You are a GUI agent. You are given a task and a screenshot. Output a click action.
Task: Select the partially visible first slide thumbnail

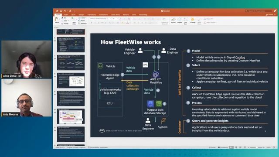[71, 32]
